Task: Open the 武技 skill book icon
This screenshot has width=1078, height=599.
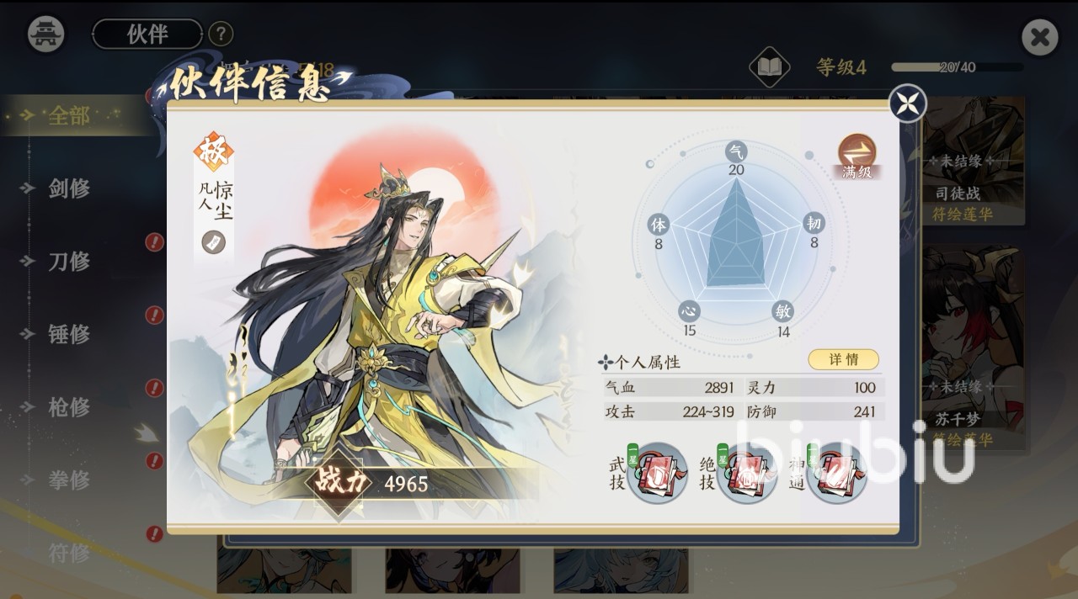Action: (657, 473)
